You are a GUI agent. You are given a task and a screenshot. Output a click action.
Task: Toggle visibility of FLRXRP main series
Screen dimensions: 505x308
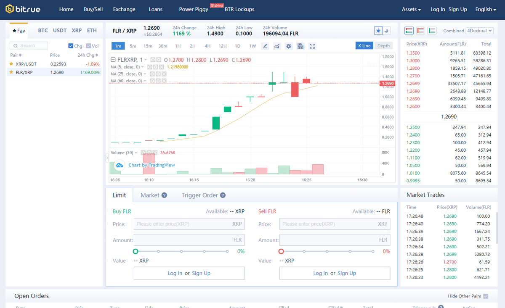tap(153, 60)
